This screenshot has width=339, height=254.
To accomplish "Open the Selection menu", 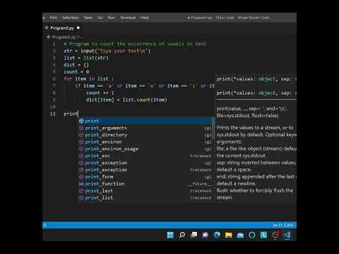I will (x=70, y=18).
